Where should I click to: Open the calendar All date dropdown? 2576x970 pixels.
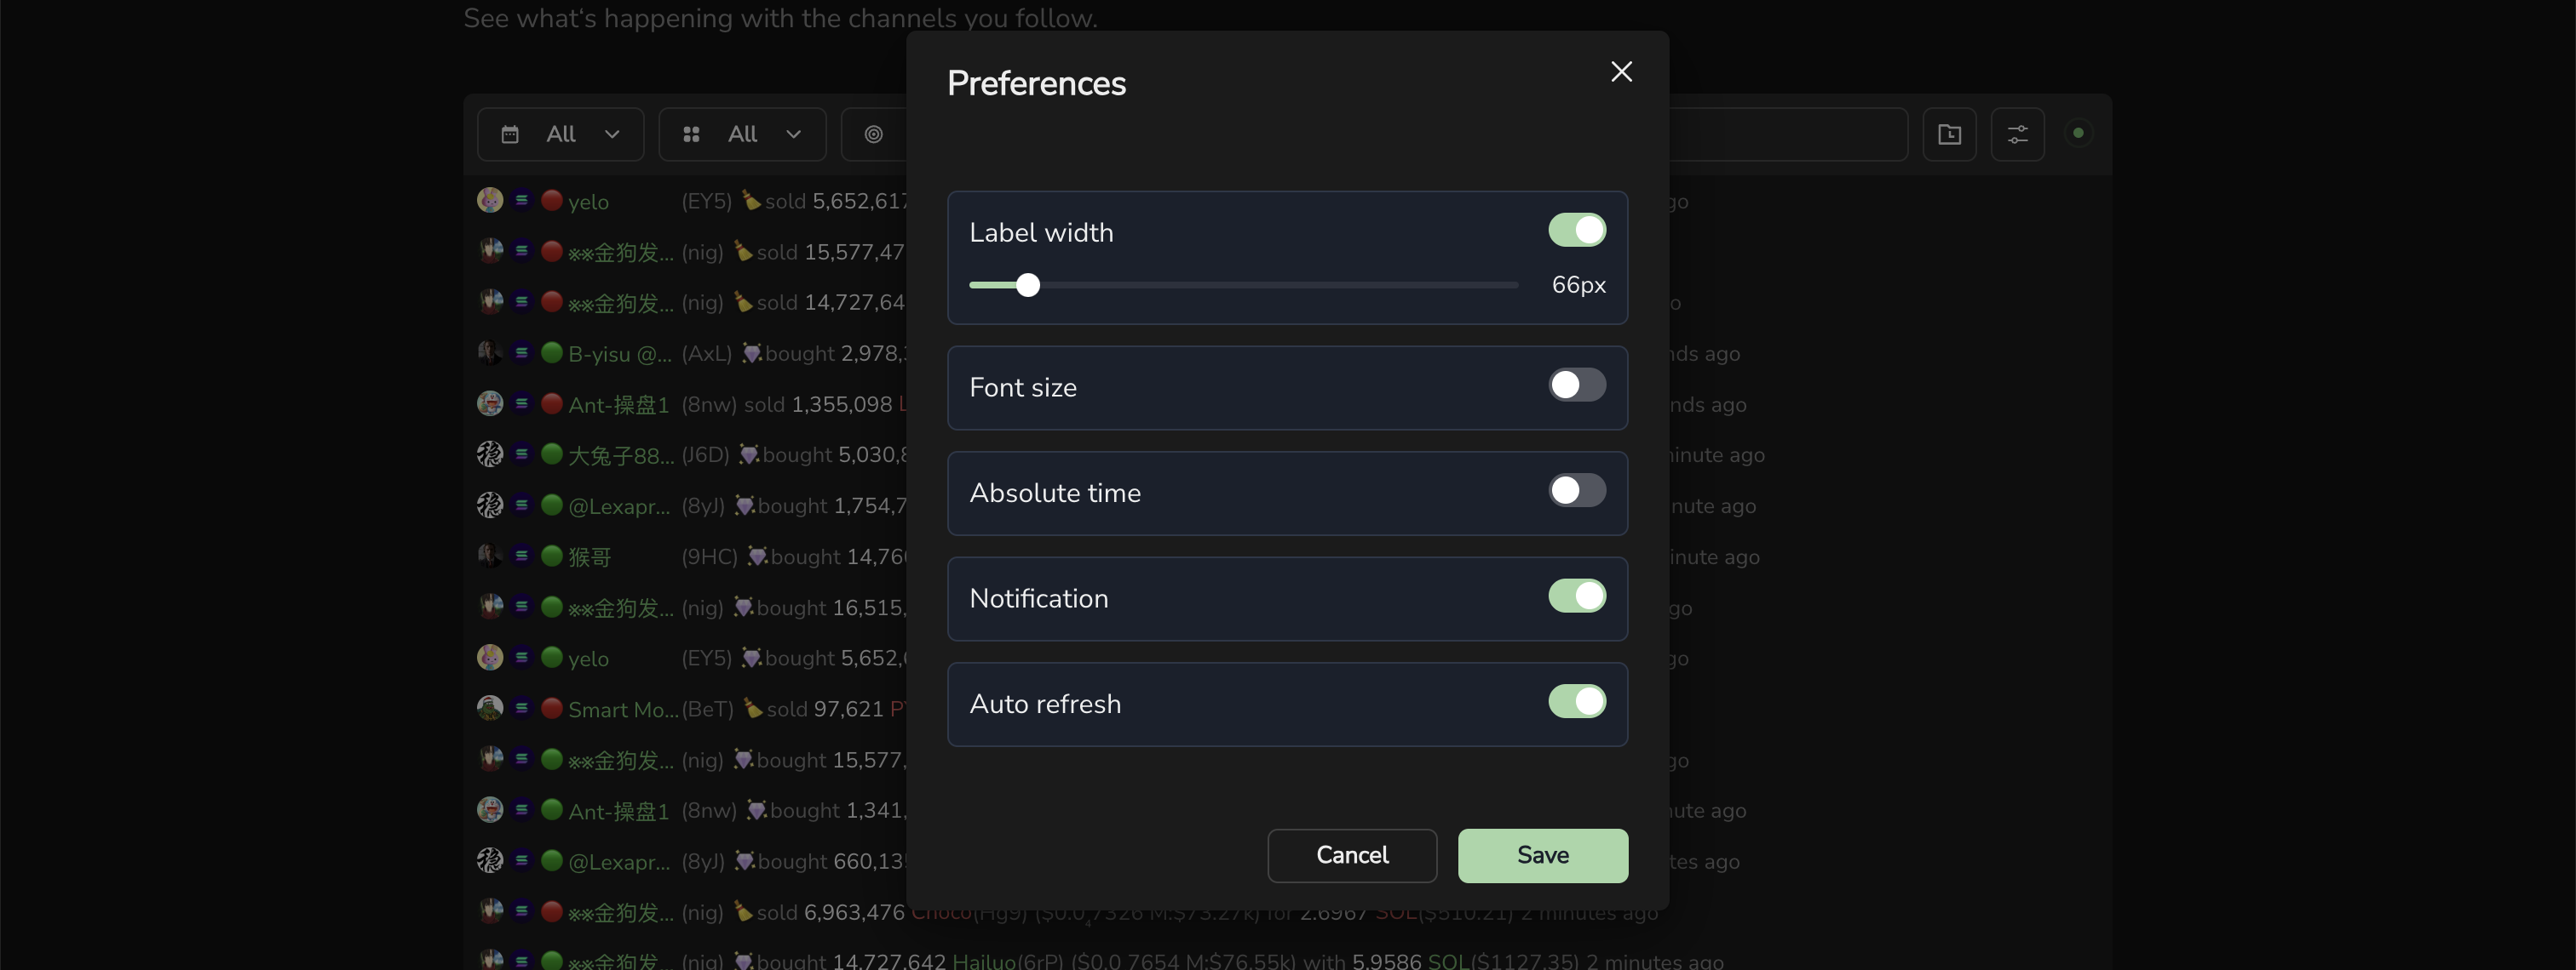(x=560, y=134)
